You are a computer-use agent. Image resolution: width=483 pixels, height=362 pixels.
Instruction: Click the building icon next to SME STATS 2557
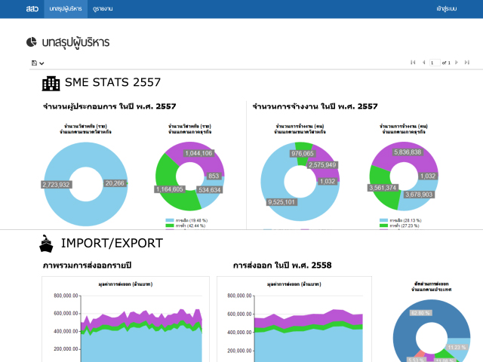click(51, 83)
